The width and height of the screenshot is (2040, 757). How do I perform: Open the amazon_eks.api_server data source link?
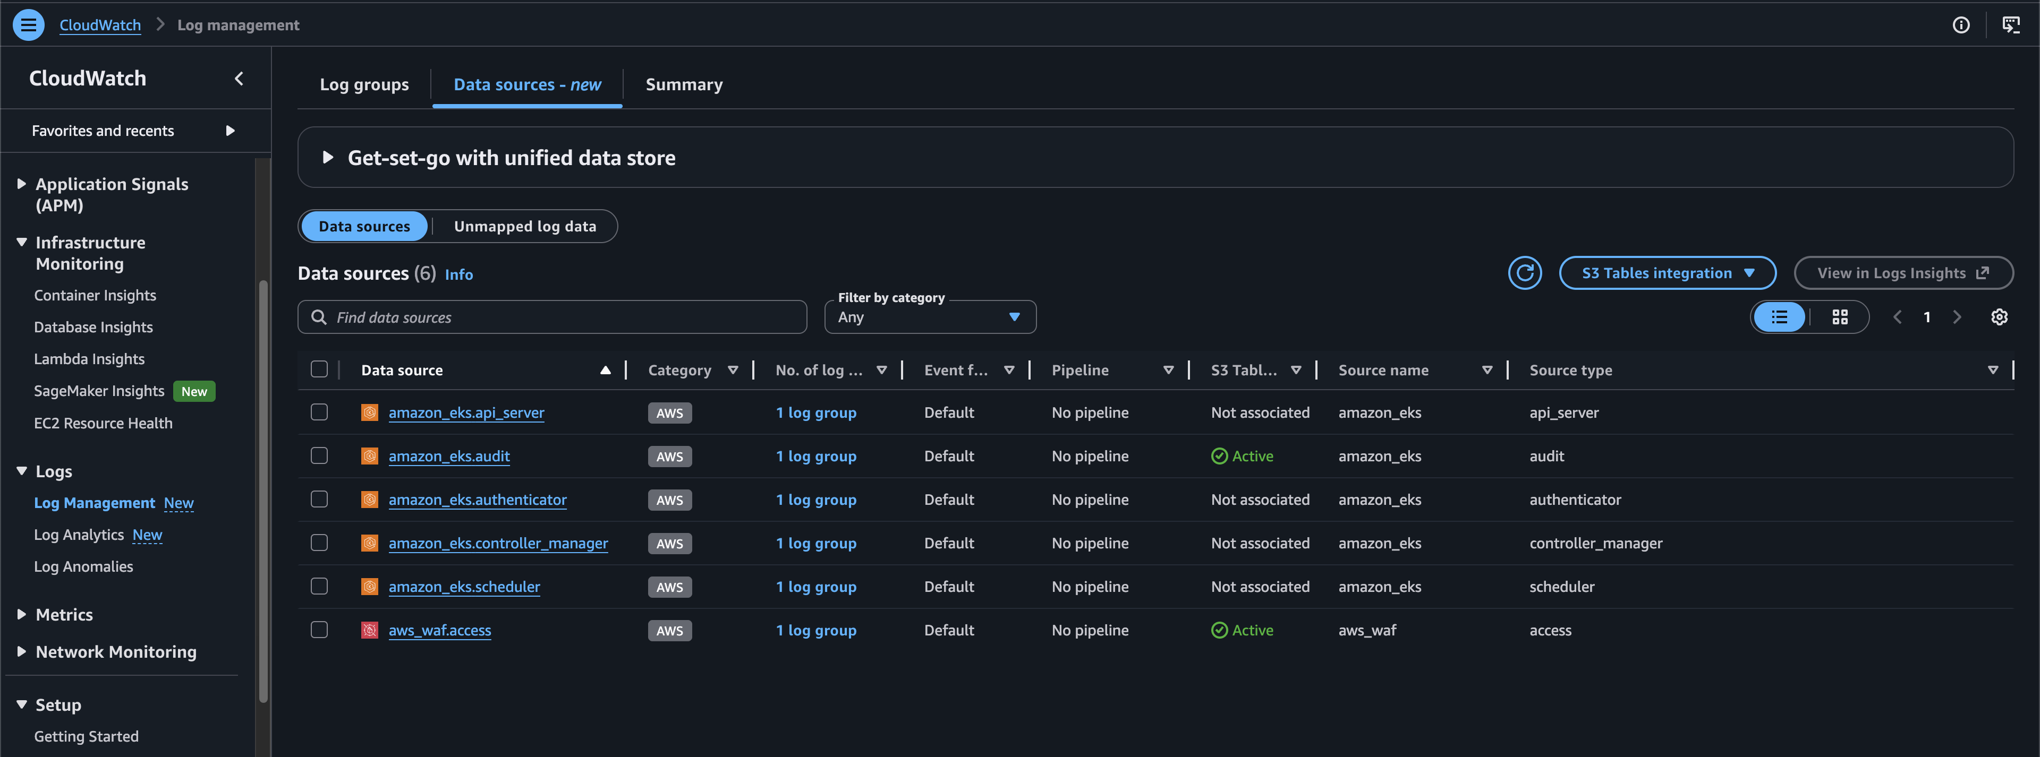(x=466, y=412)
